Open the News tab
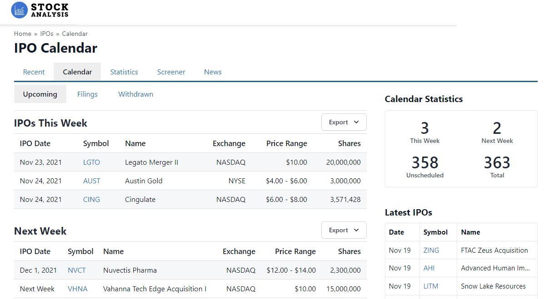This screenshot has width=549, height=299. click(x=213, y=72)
